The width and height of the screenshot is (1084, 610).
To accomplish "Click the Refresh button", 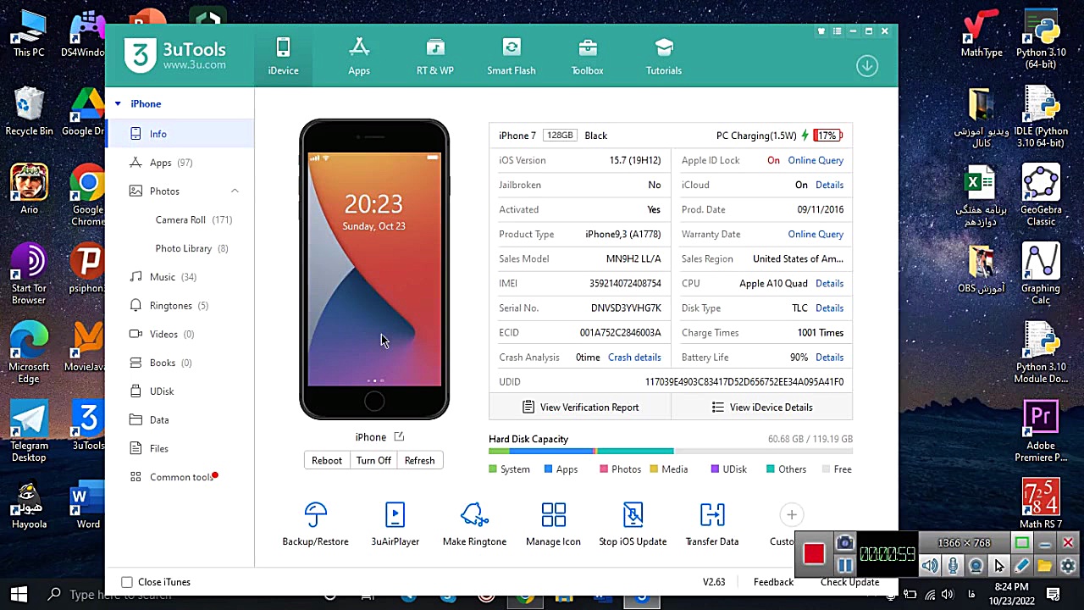I will click(x=419, y=460).
